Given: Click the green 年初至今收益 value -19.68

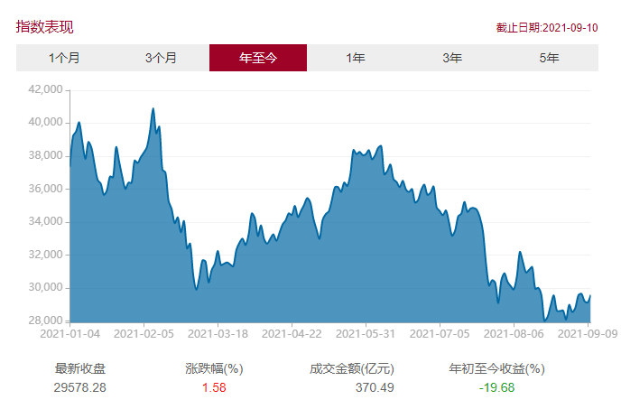Looking at the screenshot, I should click(496, 387).
